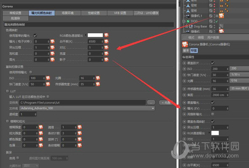Click large Corona 摄像机 icon in attributes header
249x168 pixels.
click(185, 44)
